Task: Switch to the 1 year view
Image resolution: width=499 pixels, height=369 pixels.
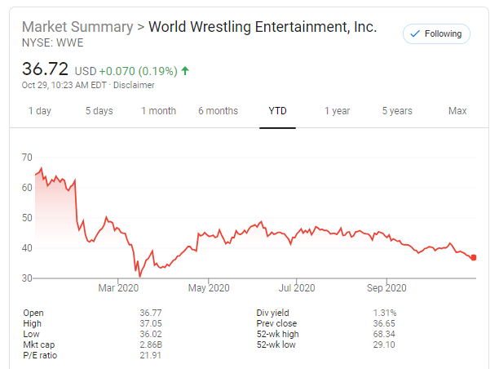Action: tap(337, 111)
